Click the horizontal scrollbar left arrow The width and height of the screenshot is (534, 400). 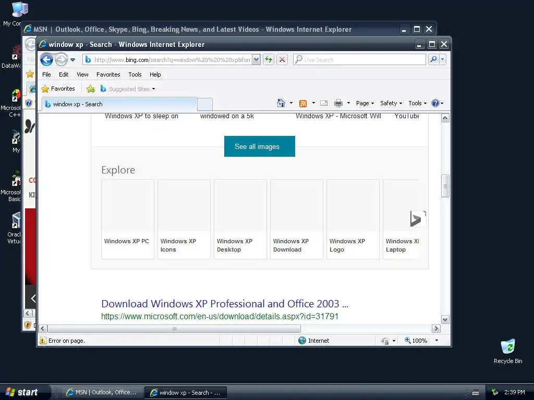43,329
